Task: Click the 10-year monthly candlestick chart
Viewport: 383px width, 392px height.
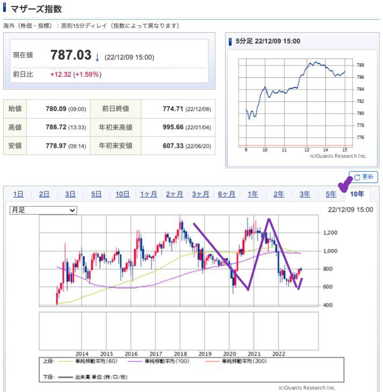Action: [x=179, y=260]
